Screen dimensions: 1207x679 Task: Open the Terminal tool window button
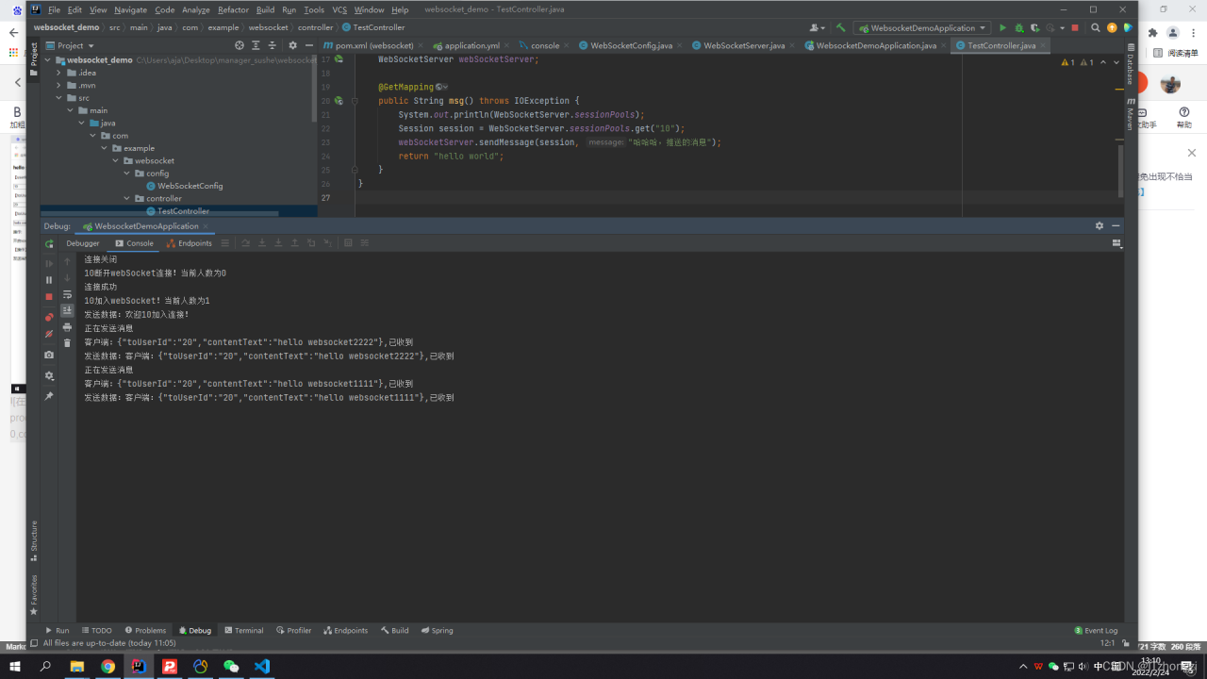(243, 630)
